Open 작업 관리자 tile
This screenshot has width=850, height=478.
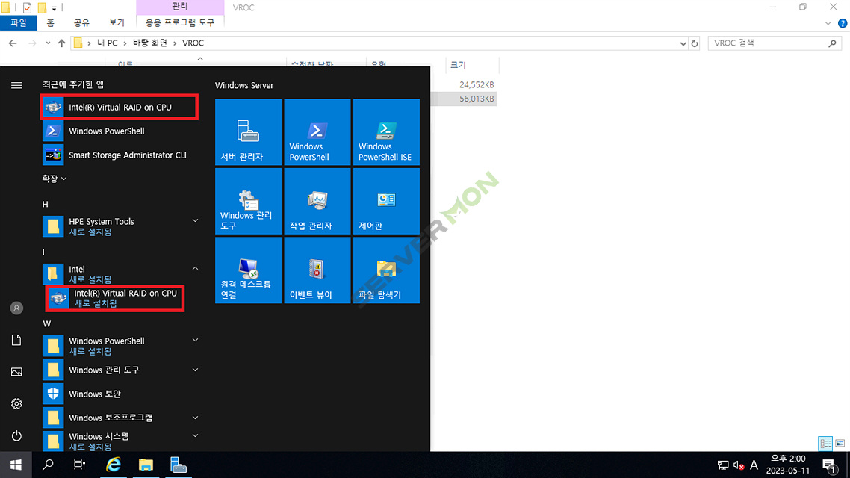pyautogui.click(x=317, y=201)
